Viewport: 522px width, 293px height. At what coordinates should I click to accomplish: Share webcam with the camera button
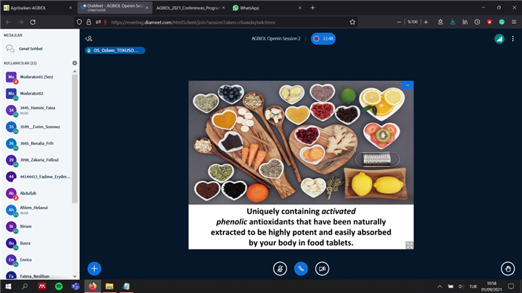(x=322, y=268)
